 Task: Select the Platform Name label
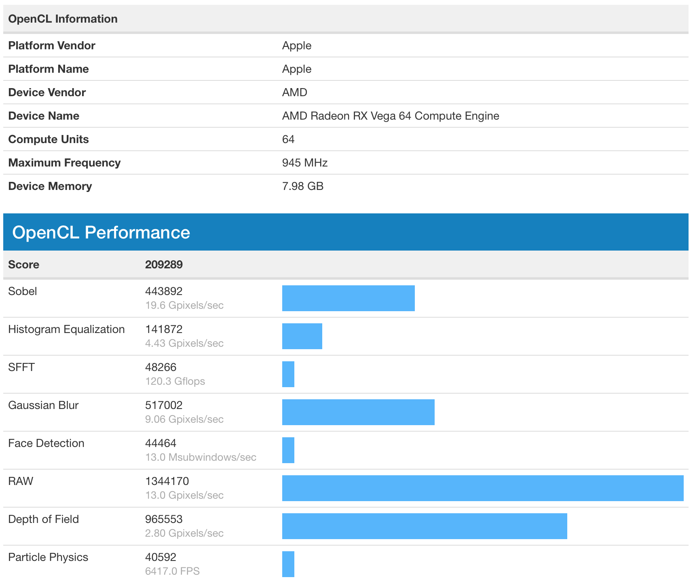[49, 69]
